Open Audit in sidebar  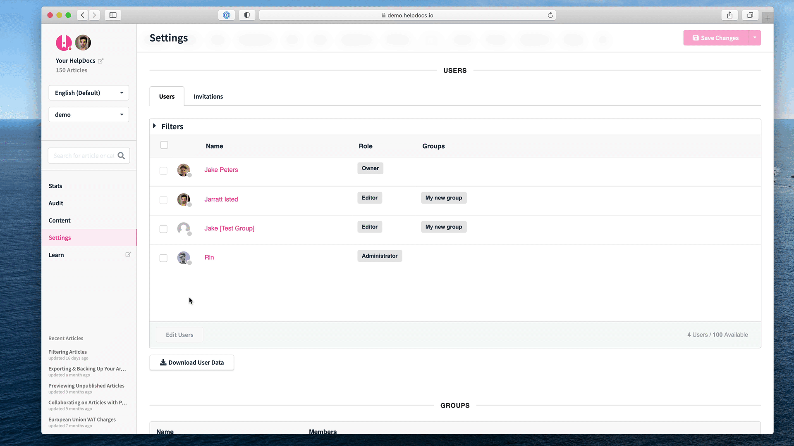(x=56, y=203)
